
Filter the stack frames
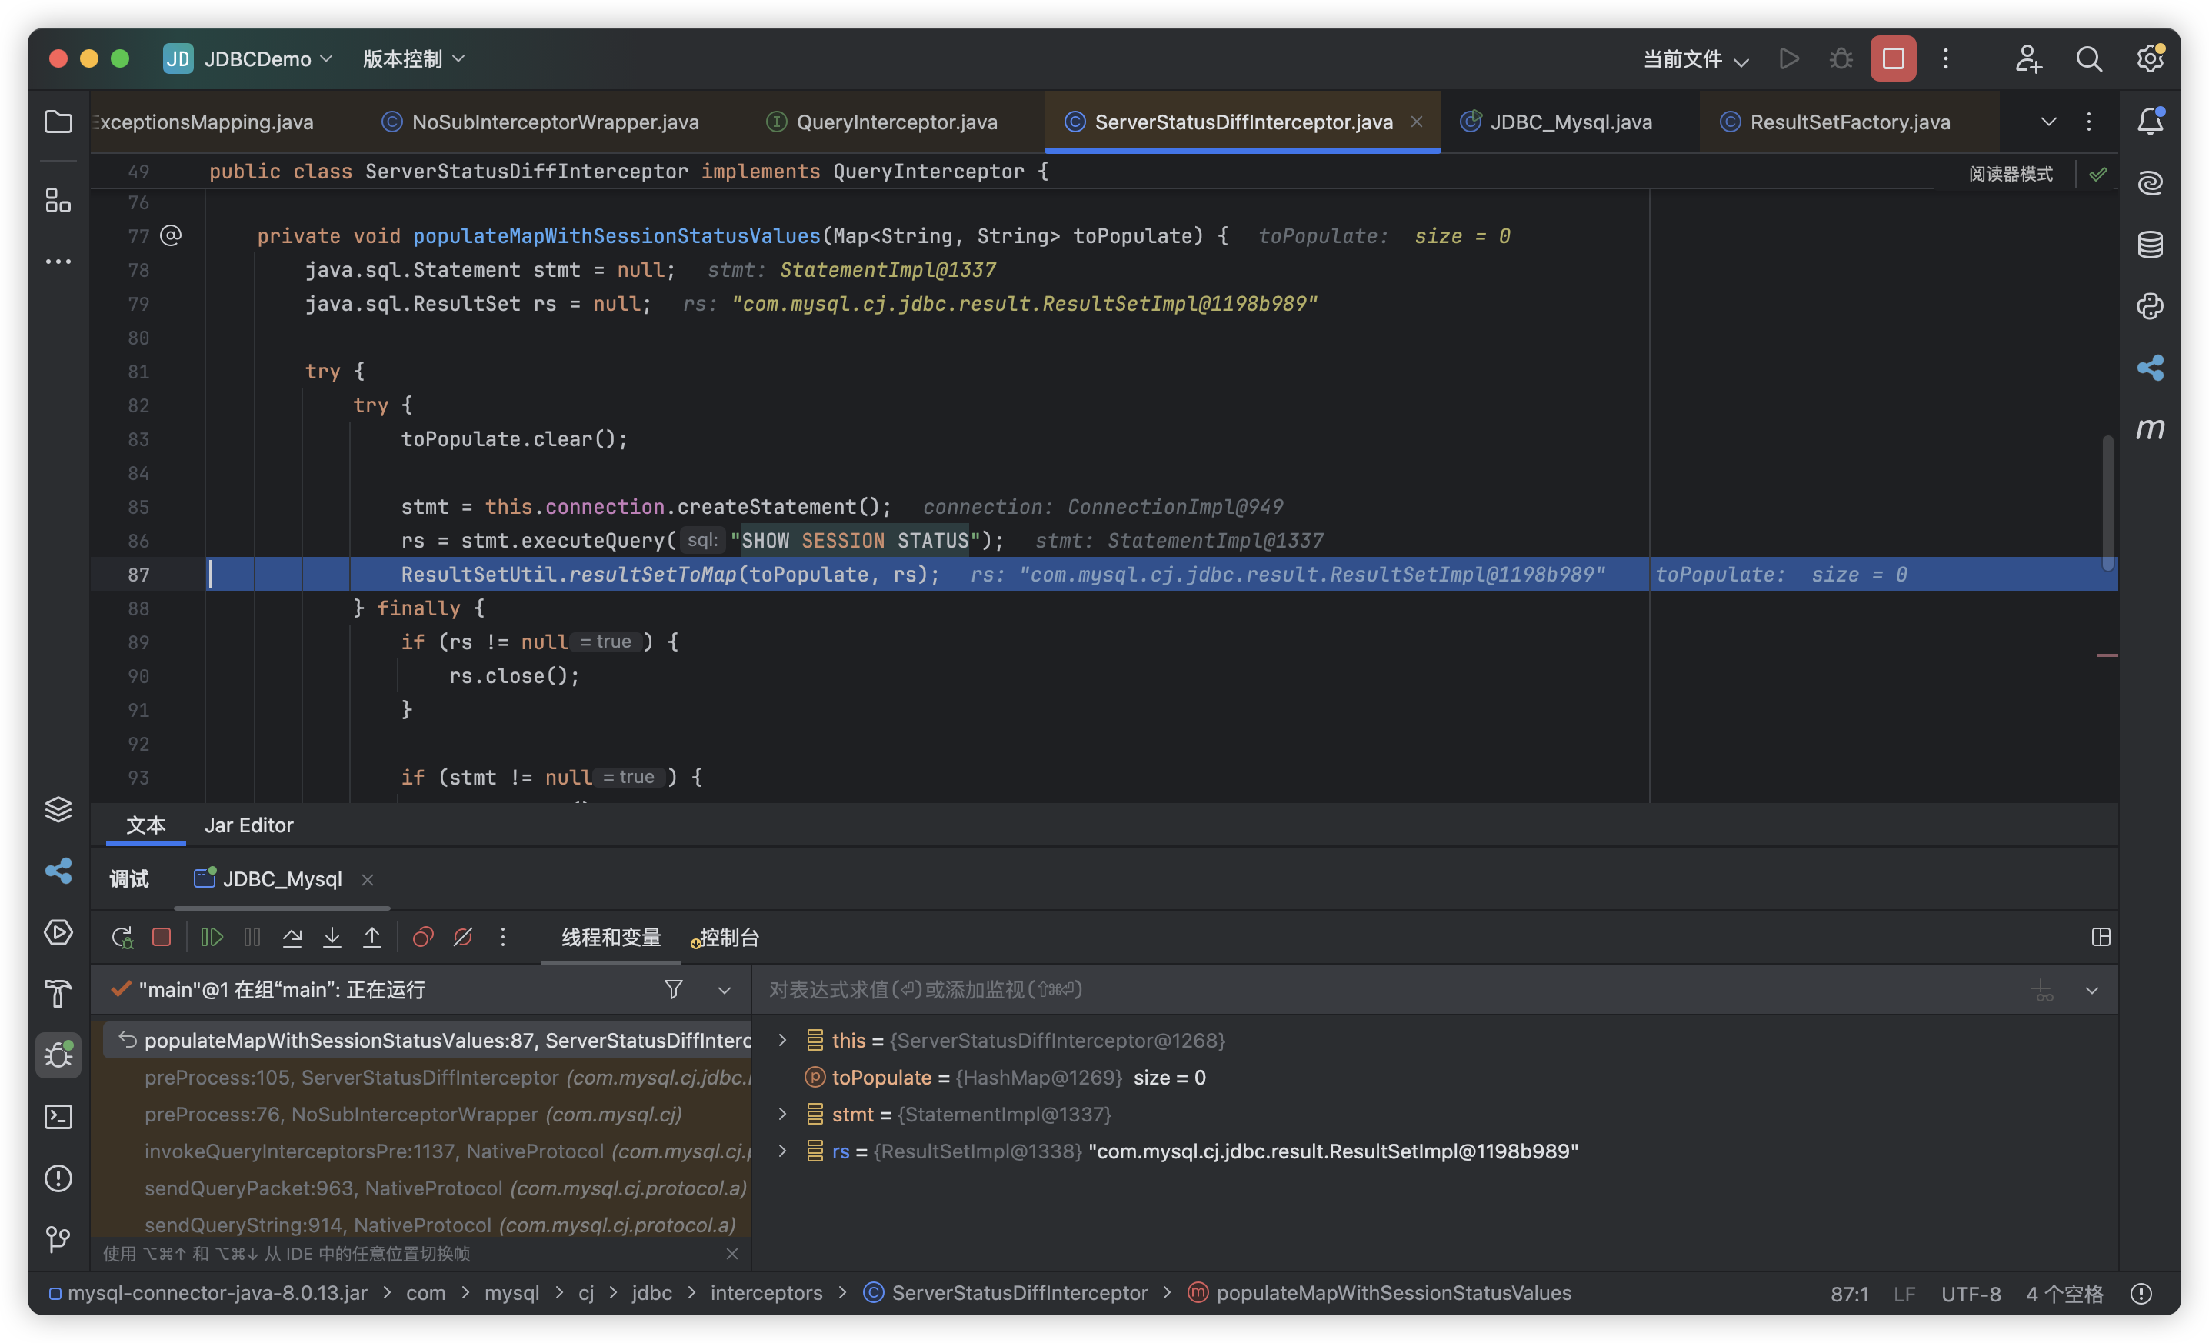point(673,989)
